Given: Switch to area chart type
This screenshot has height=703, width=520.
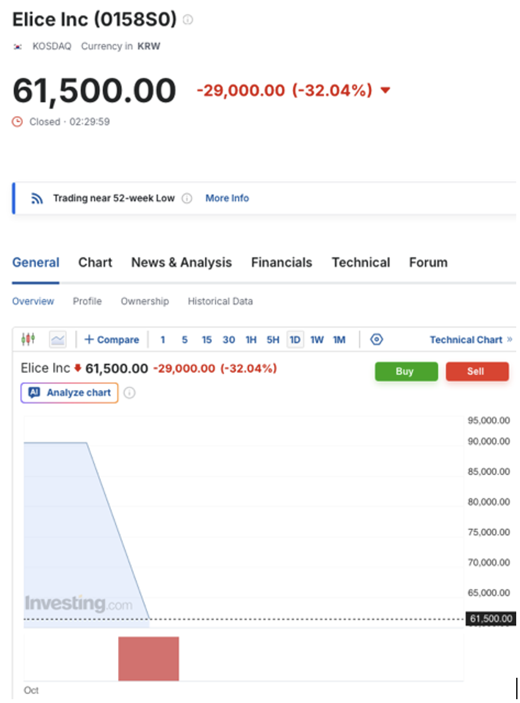Looking at the screenshot, I should click(x=58, y=340).
